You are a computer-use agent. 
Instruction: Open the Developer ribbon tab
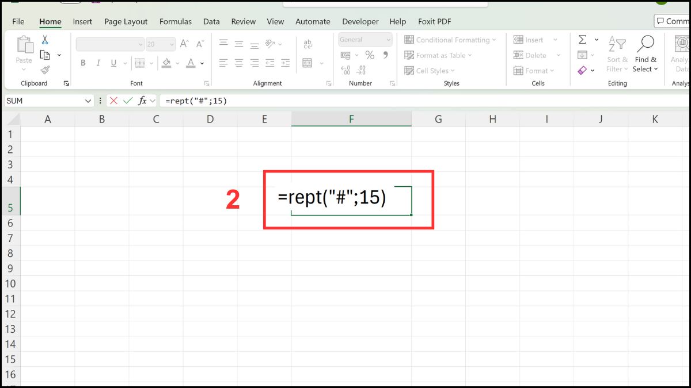360,21
